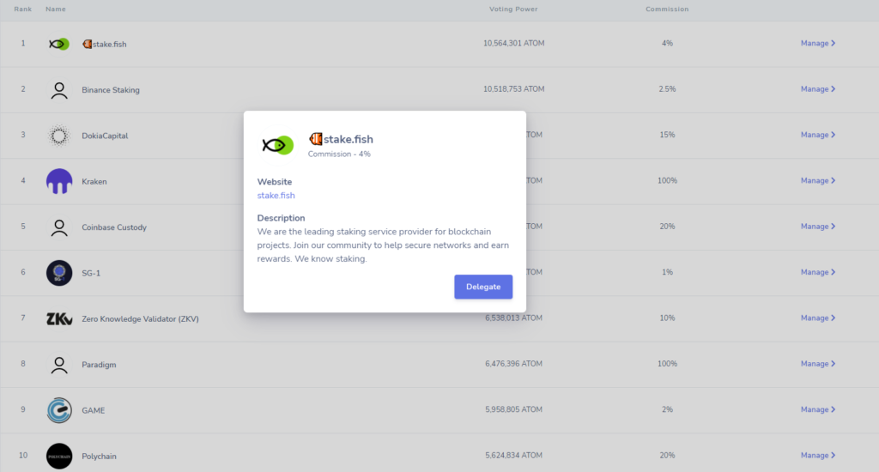Screen dimensions: 879x472
Task: Sort by the Commission column header
Action: 667,9
